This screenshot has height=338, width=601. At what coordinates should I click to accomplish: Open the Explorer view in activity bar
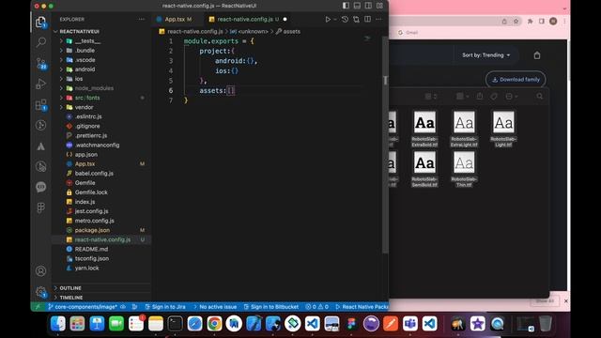(x=40, y=23)
